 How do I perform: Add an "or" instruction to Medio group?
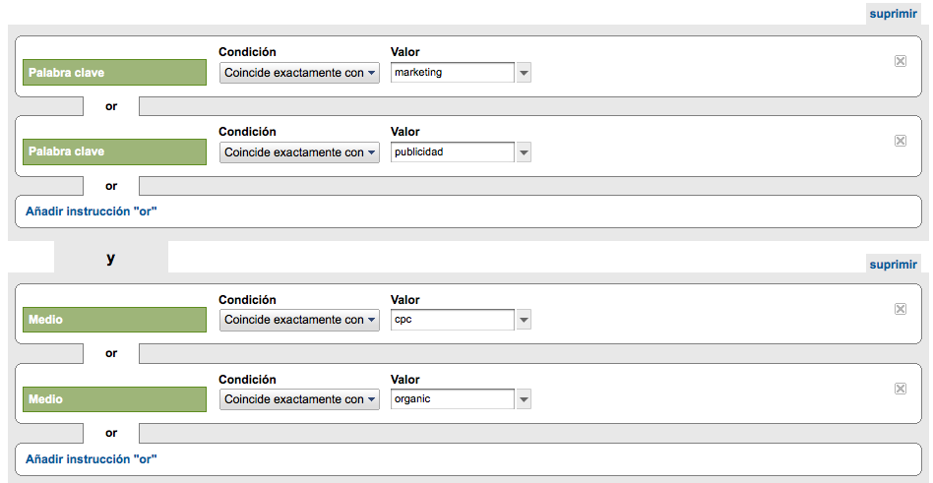tap(92, 459)
